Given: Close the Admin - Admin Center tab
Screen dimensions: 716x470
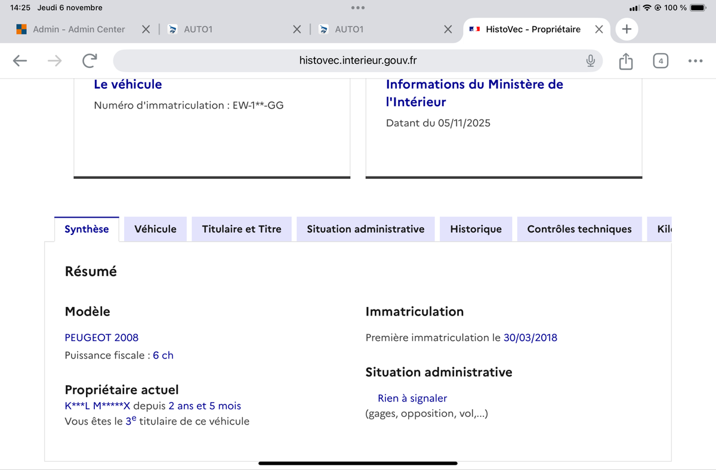Looking at the screenshot, I should 146,29.
